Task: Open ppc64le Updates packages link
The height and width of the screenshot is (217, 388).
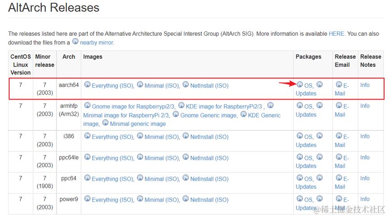Action: coord(306,166)
